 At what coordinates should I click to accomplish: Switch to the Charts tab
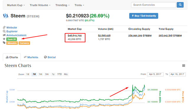(12, 57)
